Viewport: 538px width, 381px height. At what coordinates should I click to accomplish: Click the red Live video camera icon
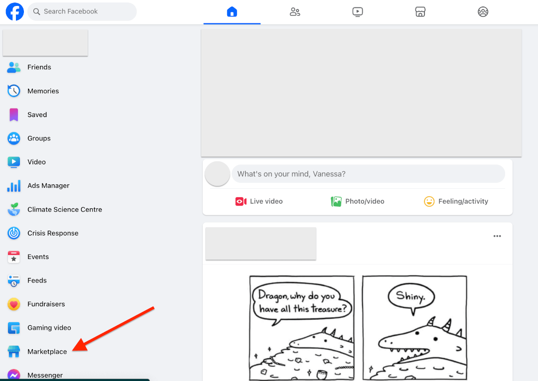[x=241, y=201]
